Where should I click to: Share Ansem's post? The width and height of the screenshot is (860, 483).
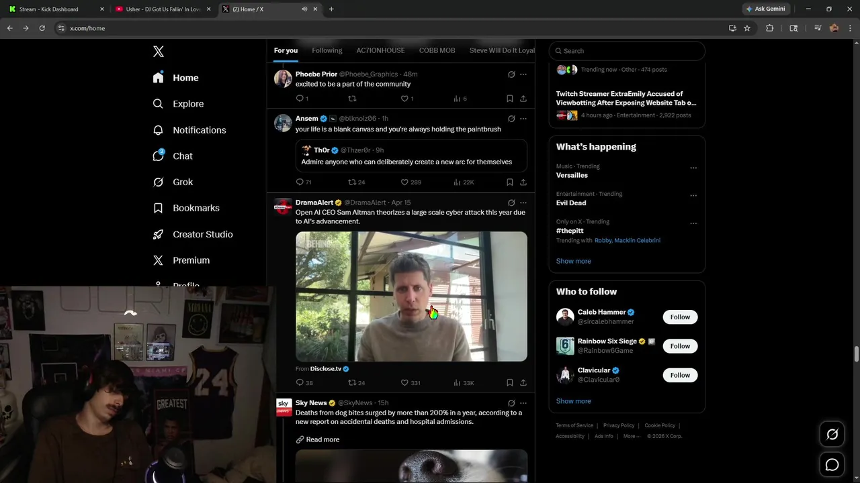click(523, 182)
